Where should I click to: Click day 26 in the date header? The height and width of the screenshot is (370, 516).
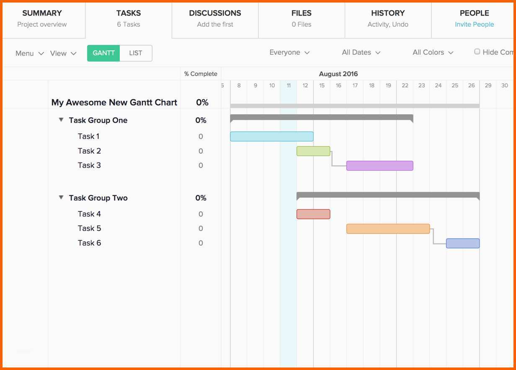(472, 85)
